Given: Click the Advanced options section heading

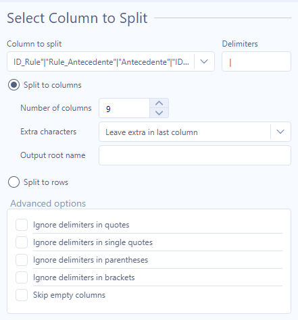Looking at the screenshot, I should pos(48,203).
